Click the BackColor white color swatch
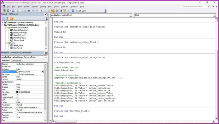Screen dimensions: 219x124 pos(17,72)
